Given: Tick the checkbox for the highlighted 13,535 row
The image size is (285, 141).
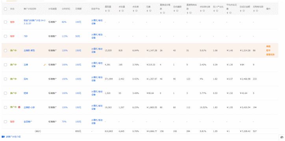Looking at the screenshot, I should [6, 51].
